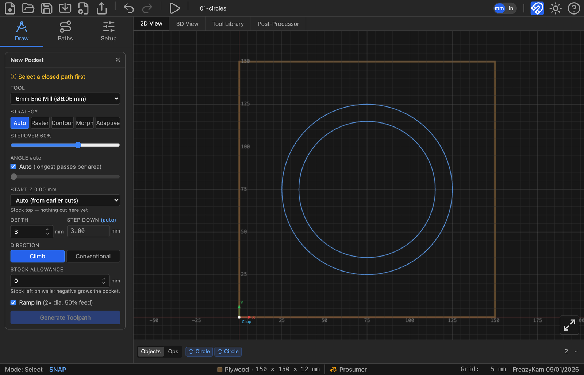584x375 pixels.
Task: Choose the Adaptive pocket strategy
Action: click(108, 123)
